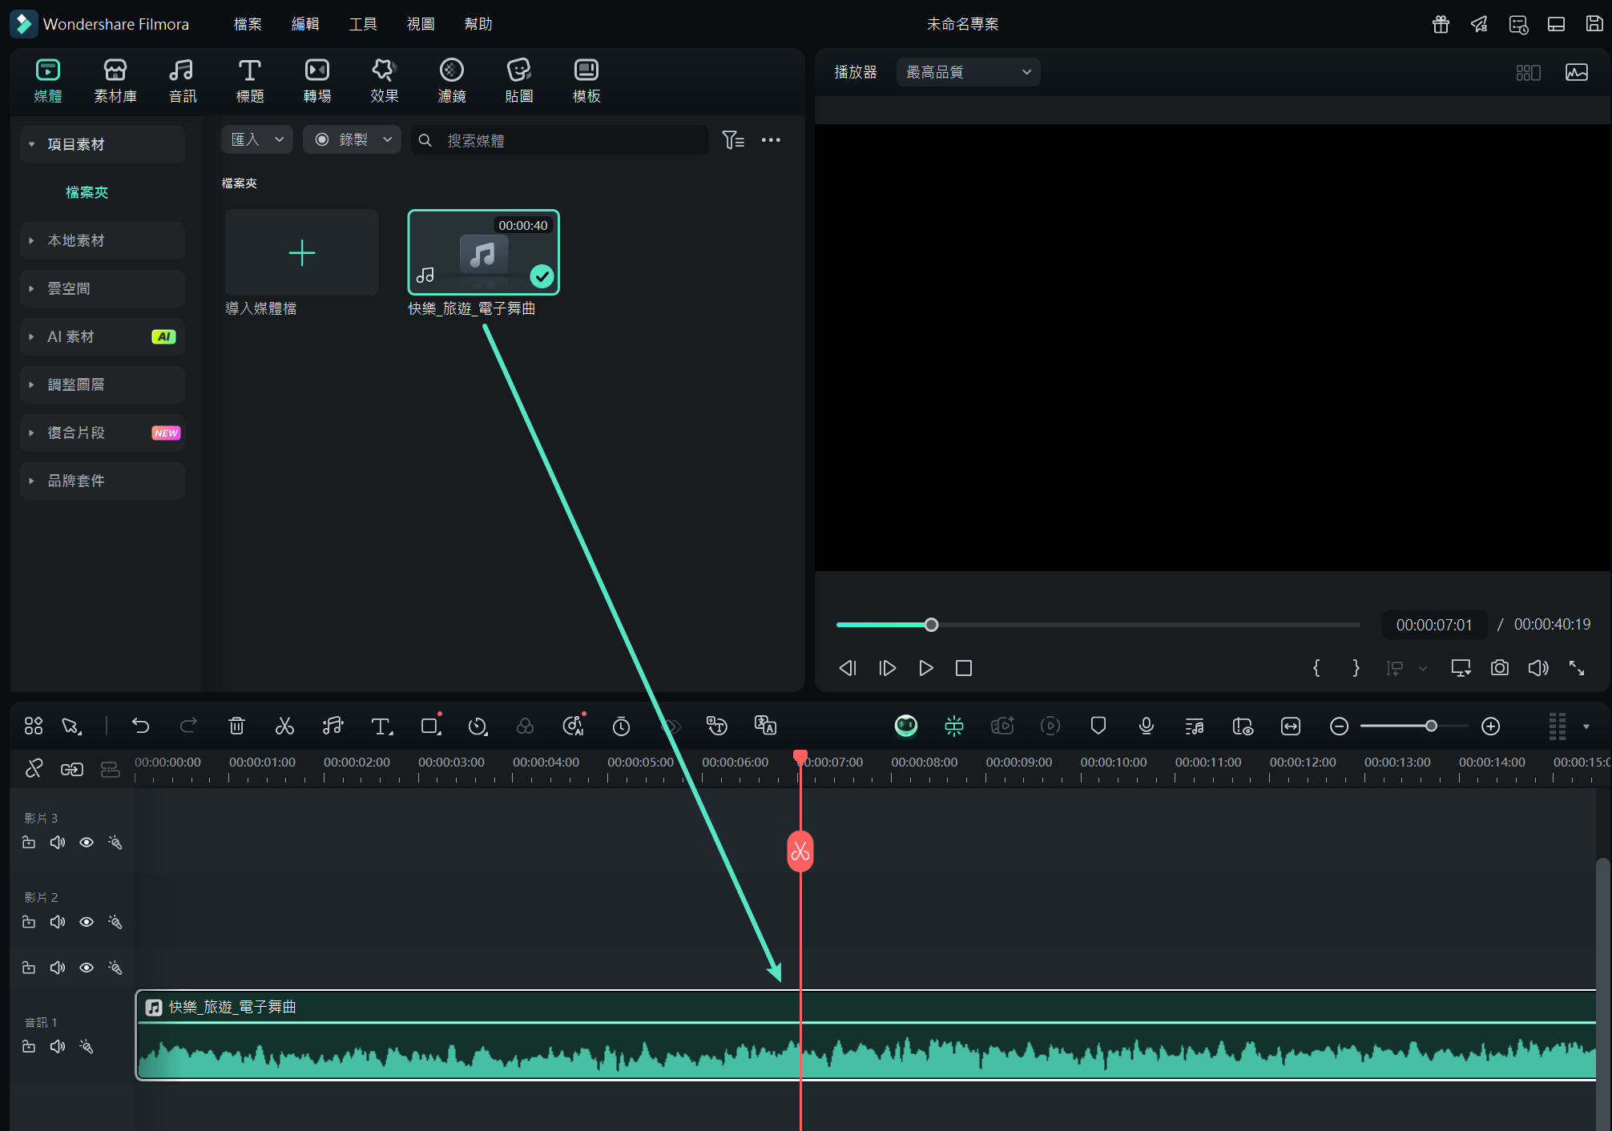Record voiceover with microphone icon
1612x1131 pixels.
[x=1147, y=726]
